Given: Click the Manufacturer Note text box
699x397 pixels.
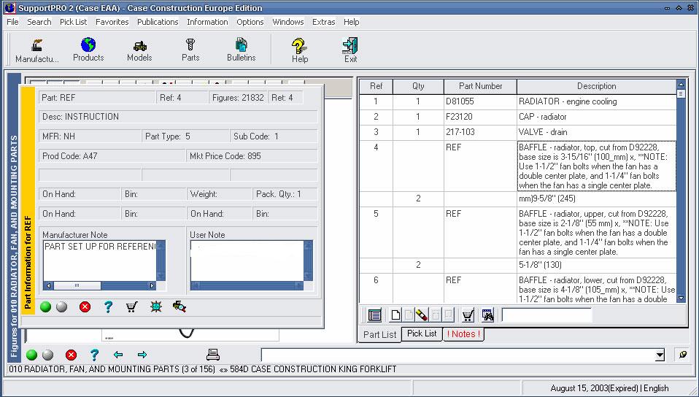Looking at the screenshot, I should [x=100, y=261].
